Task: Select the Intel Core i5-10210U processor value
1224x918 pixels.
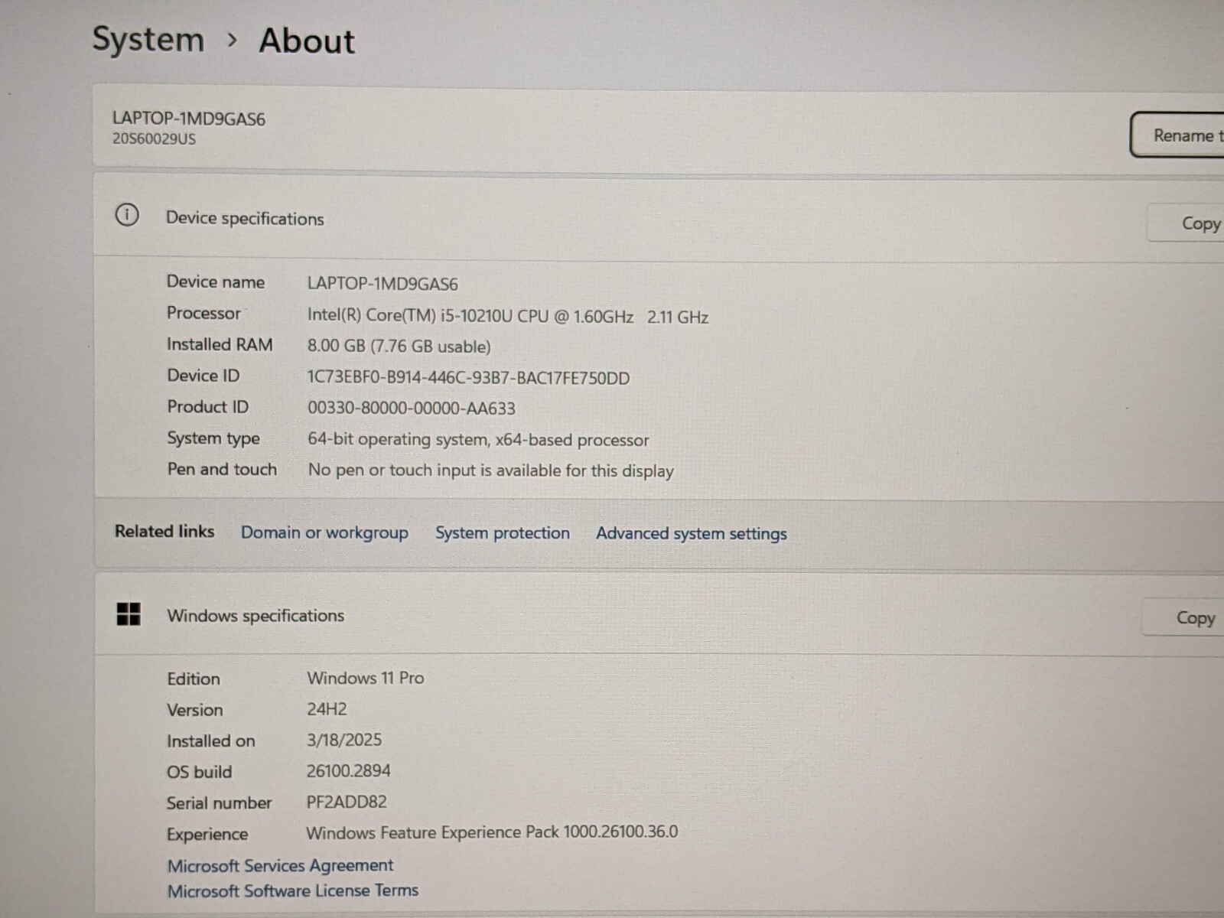Action: pyautogui.click(x=508, y=316)
